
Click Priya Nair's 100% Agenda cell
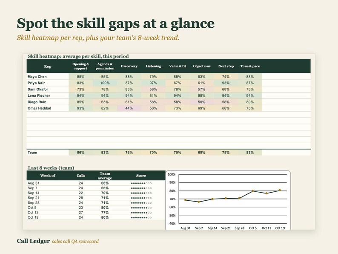pos(105,83)
